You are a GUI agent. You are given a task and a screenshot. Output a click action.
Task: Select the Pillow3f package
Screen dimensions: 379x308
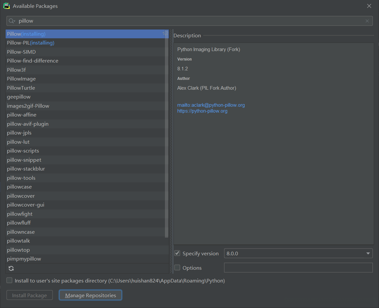pyautogui.click(x=87, y=70)
